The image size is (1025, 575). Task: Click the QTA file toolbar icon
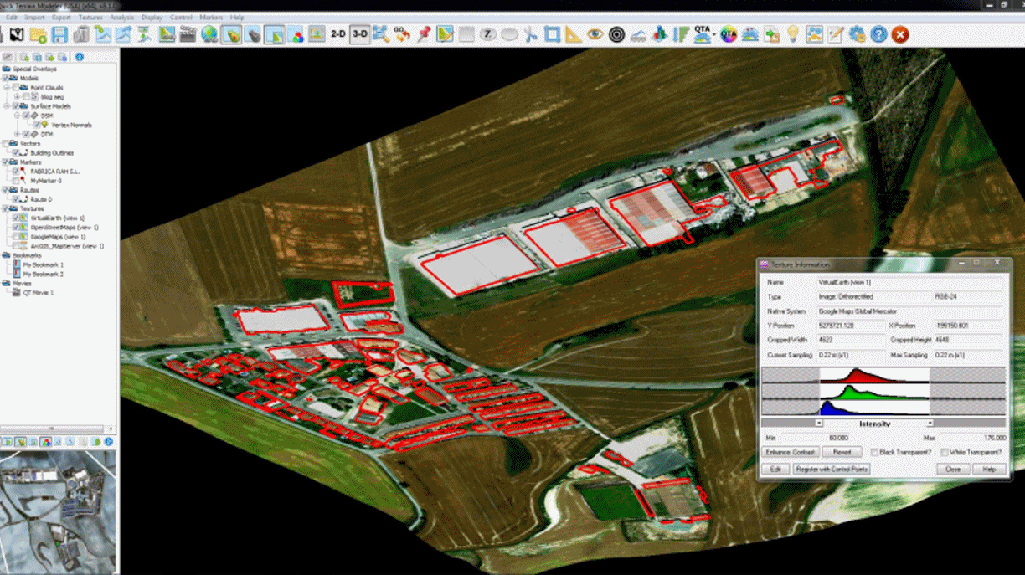[700, 34]
